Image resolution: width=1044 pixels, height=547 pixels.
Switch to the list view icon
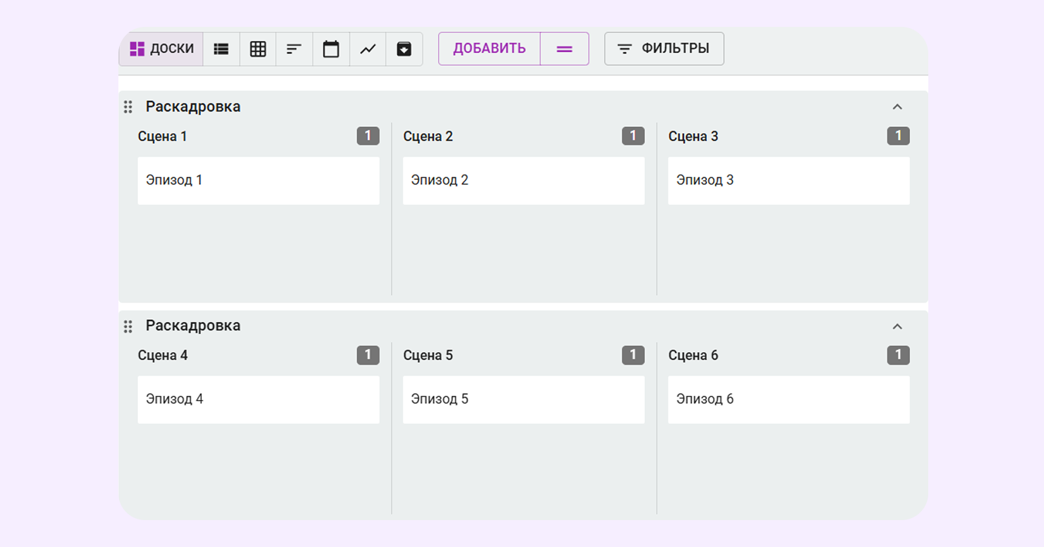[x=221, y=49]
